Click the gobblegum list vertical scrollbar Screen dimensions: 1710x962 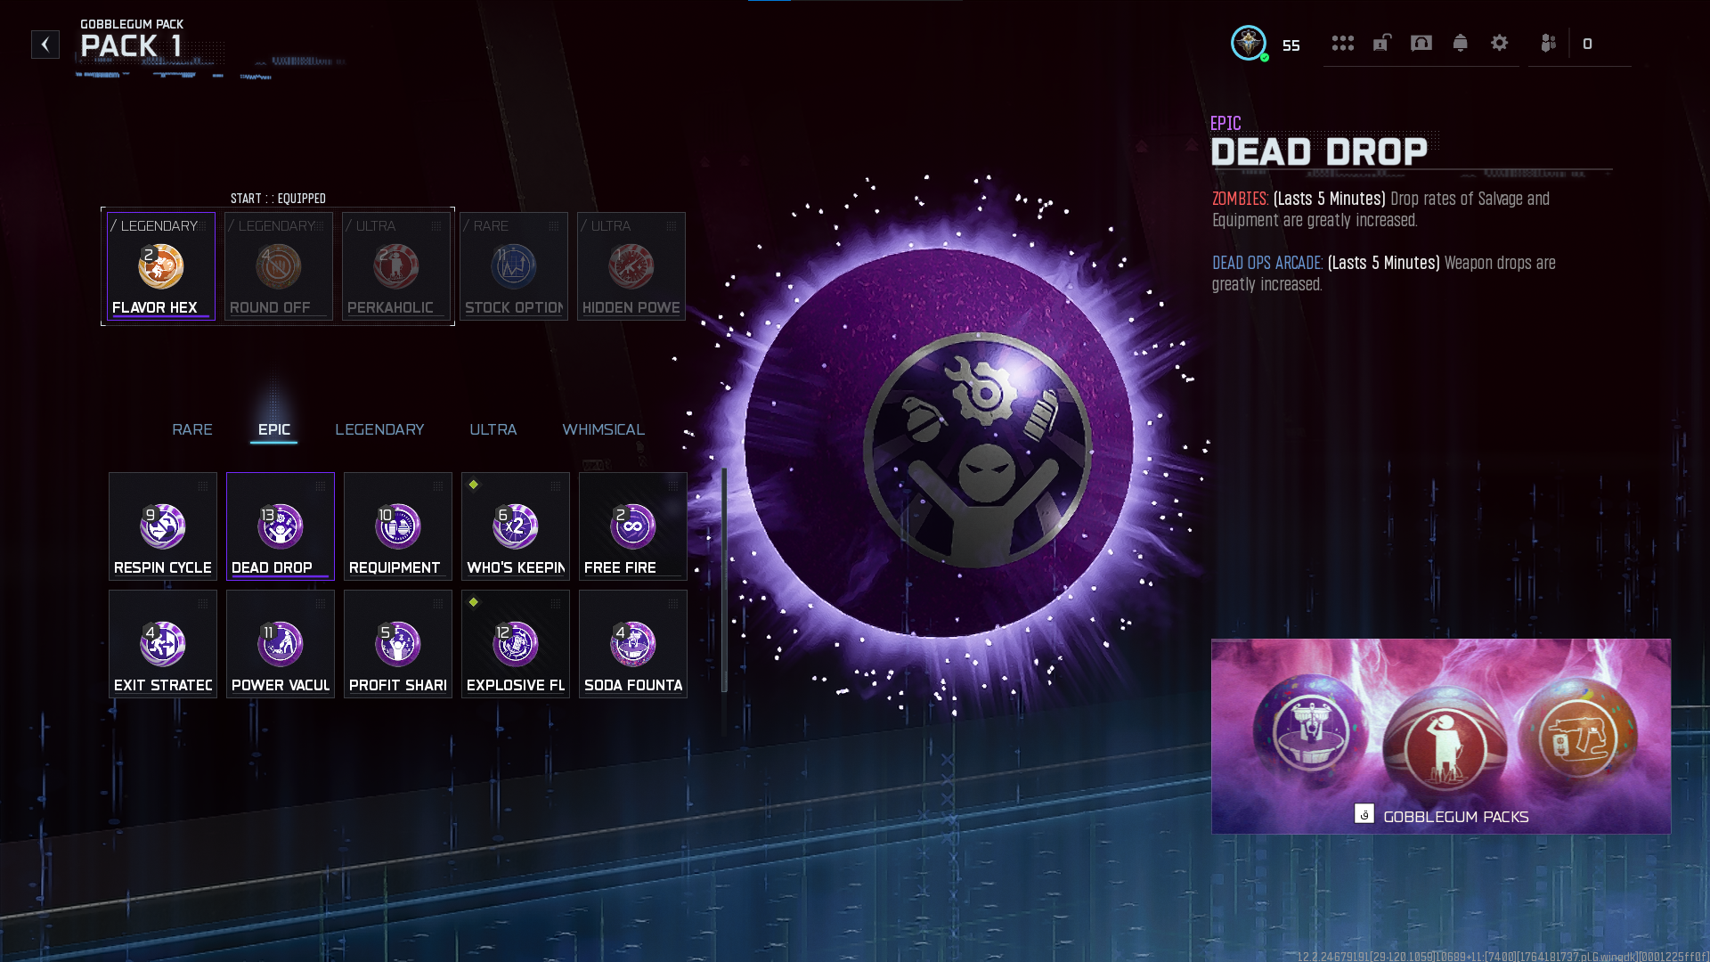[x=724, y=579]
